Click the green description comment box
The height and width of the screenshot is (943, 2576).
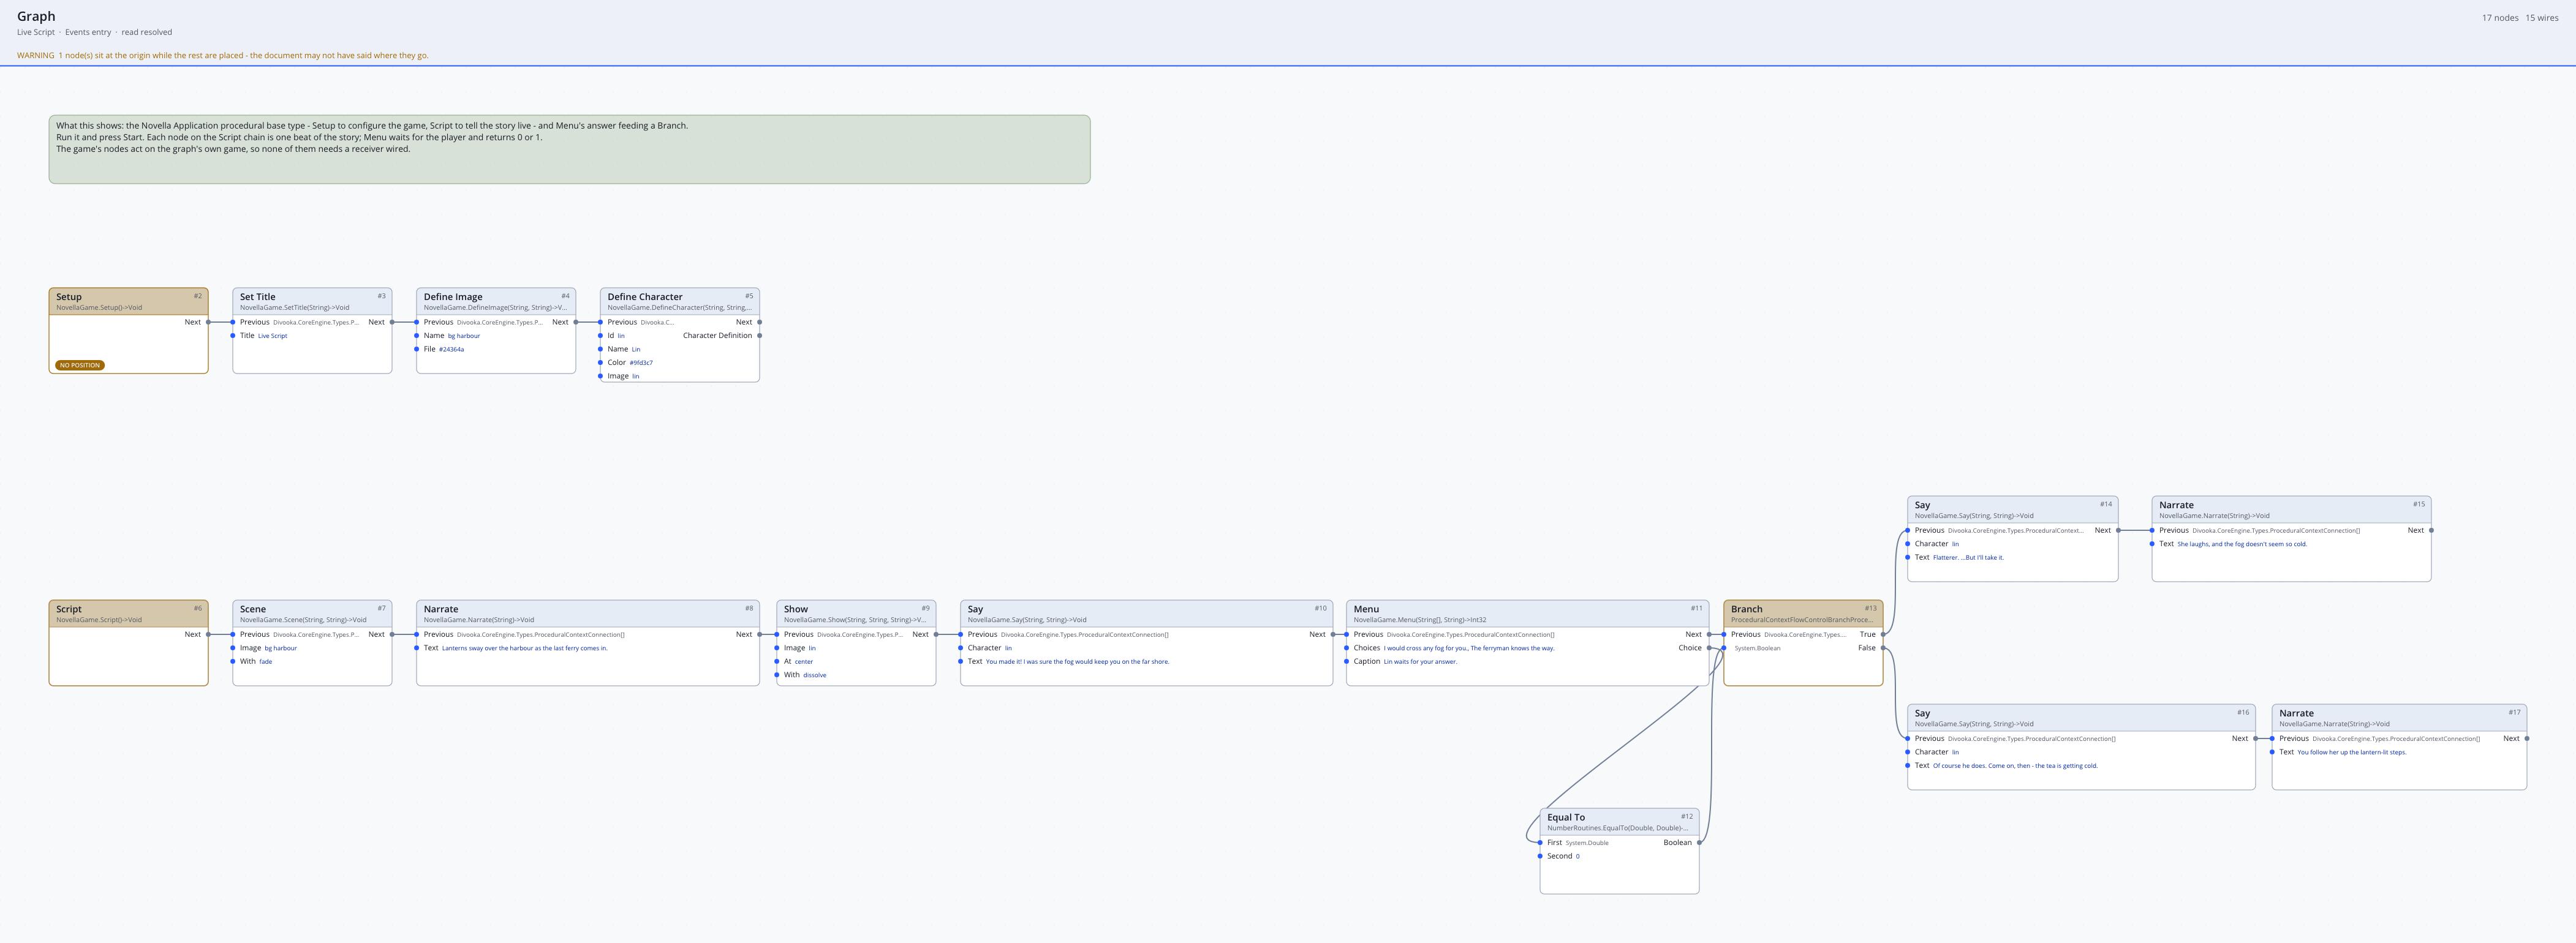coord(569,149)
